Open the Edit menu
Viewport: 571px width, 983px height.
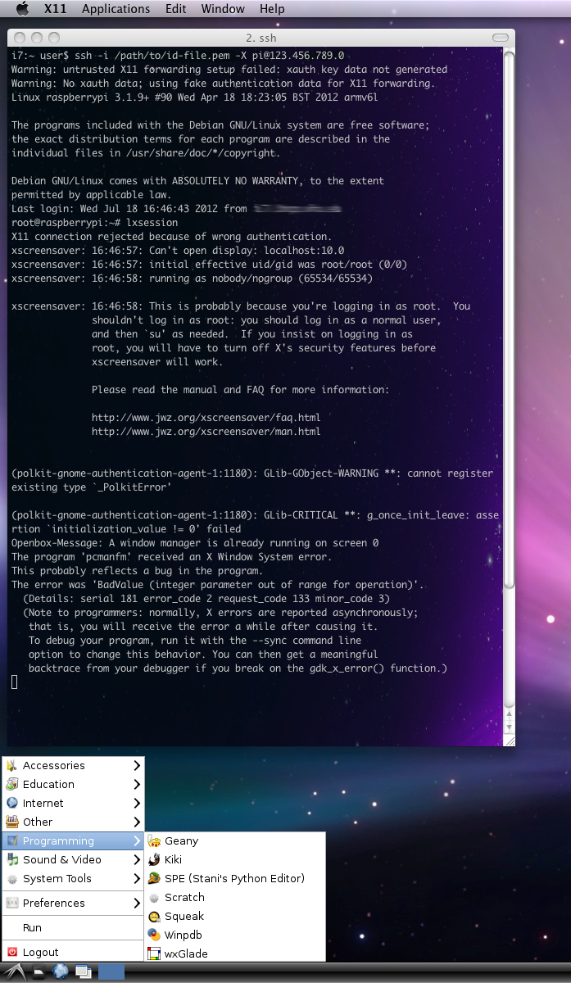176,9
